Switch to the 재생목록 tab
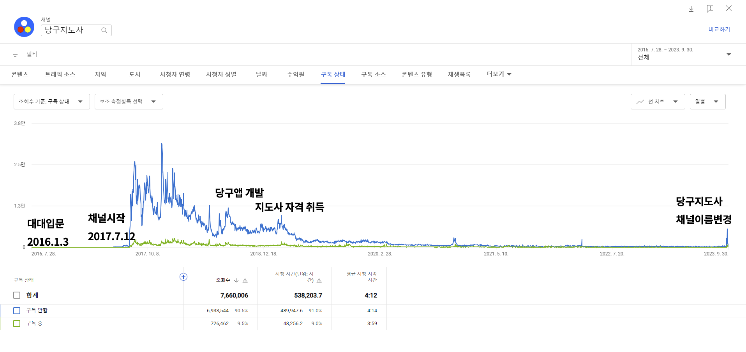Screen dimensions: 746x352 pyautogui.click(x=459, y=74)
